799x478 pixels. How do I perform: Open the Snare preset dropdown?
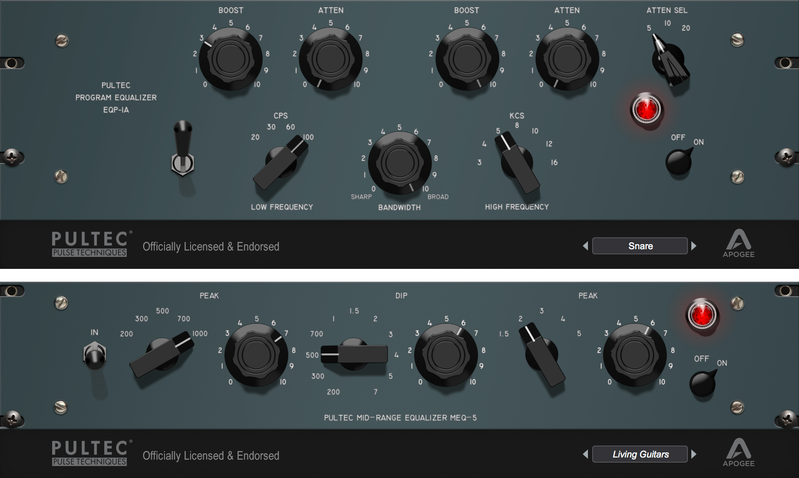640,246
